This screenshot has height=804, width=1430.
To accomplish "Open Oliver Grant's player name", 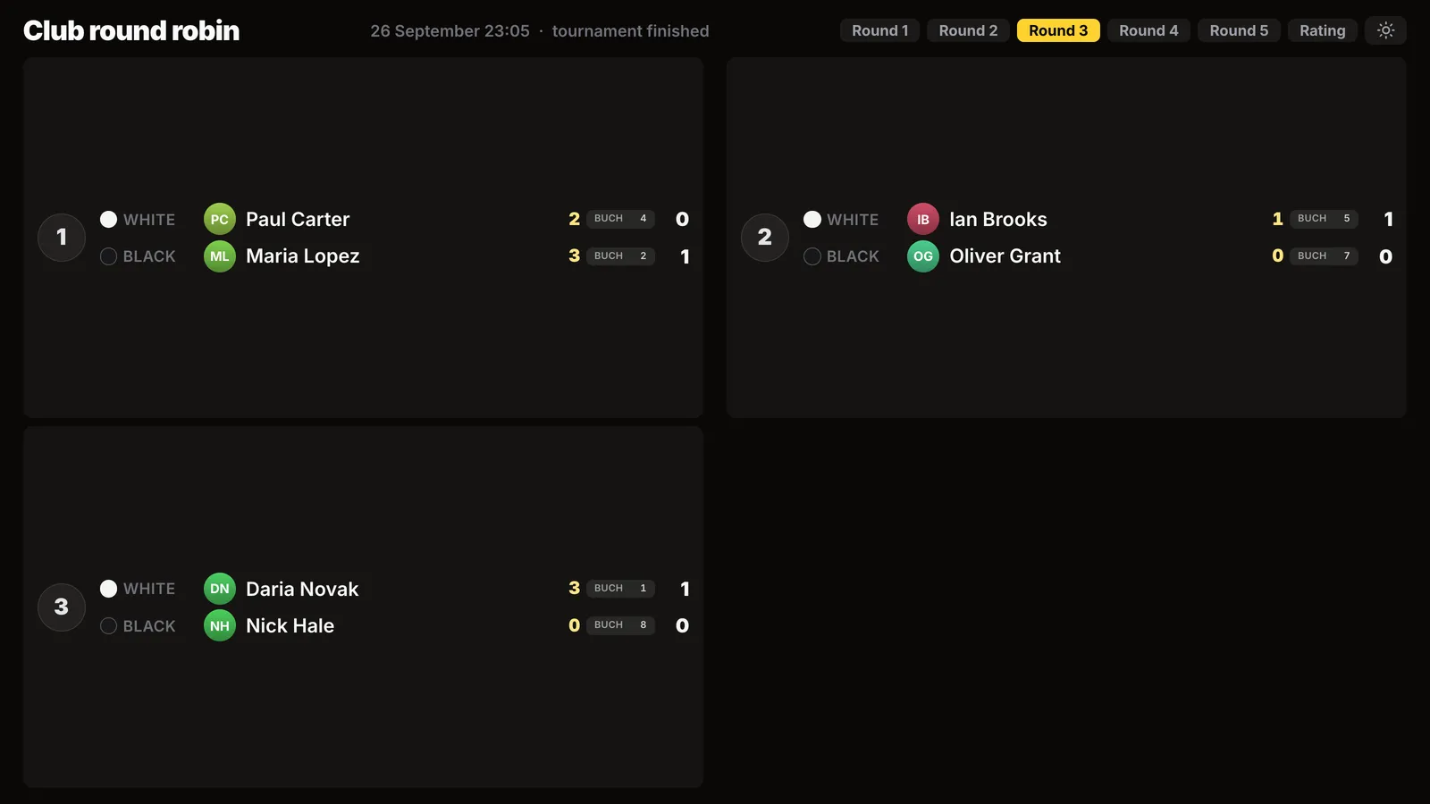I will 1005,256.
